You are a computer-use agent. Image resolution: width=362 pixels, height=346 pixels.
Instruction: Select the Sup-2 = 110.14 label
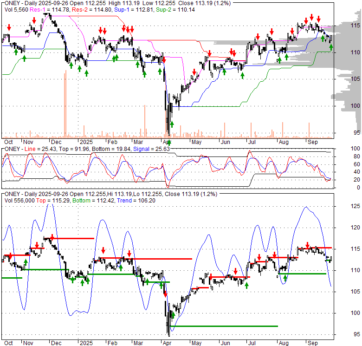coord(175,10)
